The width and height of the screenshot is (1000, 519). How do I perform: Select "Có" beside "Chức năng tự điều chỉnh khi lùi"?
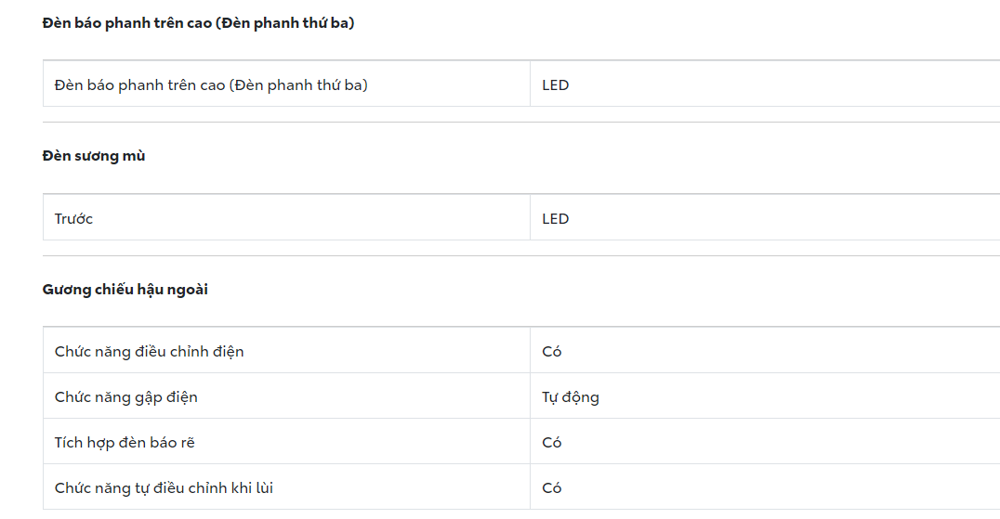tap(552, 488)
